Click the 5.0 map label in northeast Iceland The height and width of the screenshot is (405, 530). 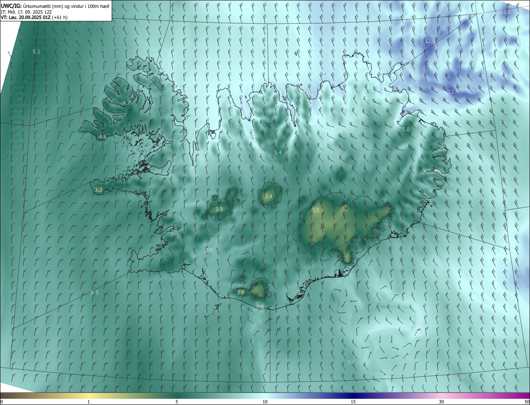(x=406, y=130)
